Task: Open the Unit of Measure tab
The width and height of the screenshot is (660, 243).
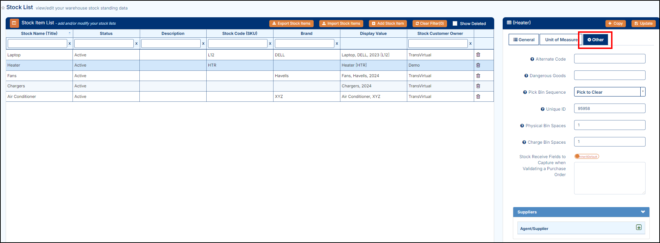Action: coord(561,40)
